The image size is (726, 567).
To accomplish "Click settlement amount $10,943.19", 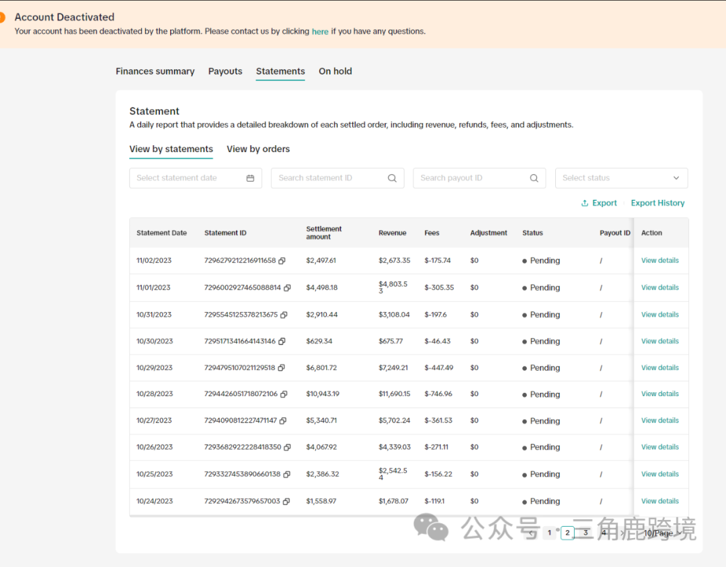I will pyautogui.click(x=323, y=393).
